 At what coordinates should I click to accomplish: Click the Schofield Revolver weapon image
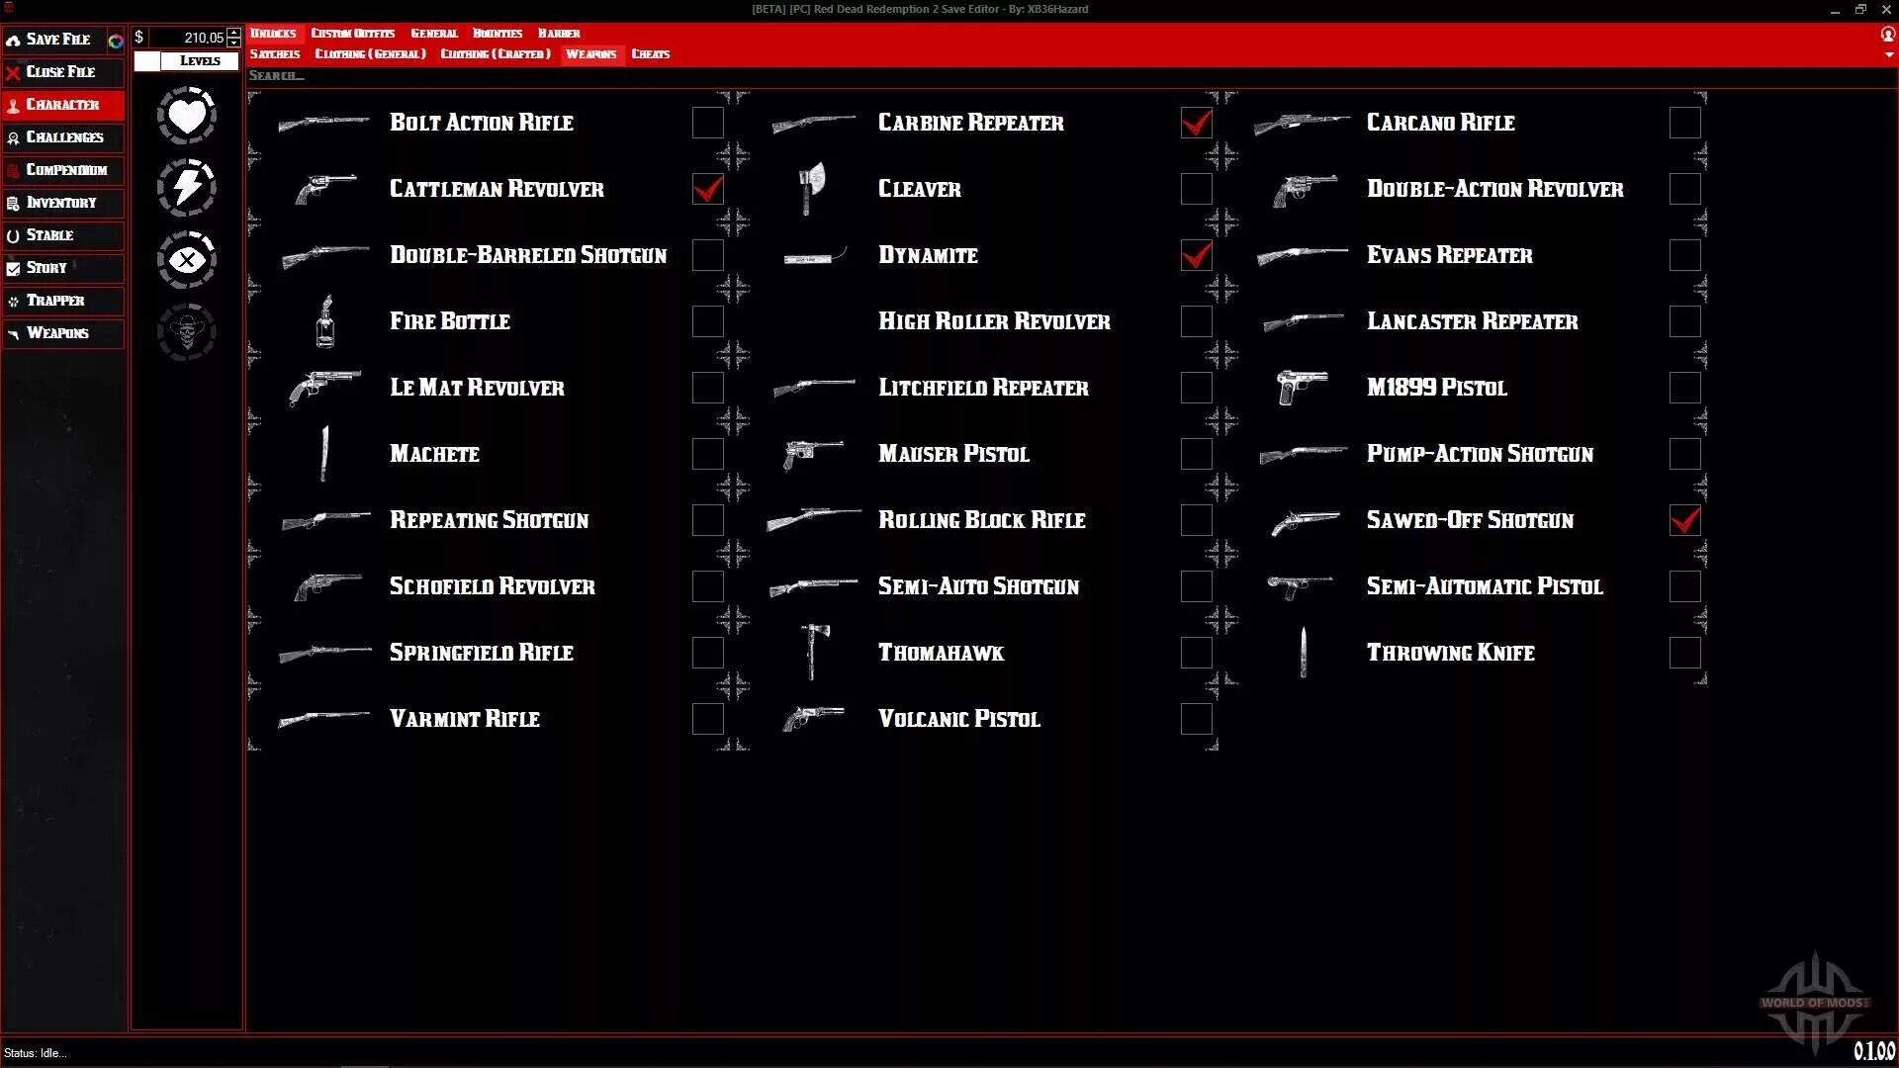(x=327, y=587)
